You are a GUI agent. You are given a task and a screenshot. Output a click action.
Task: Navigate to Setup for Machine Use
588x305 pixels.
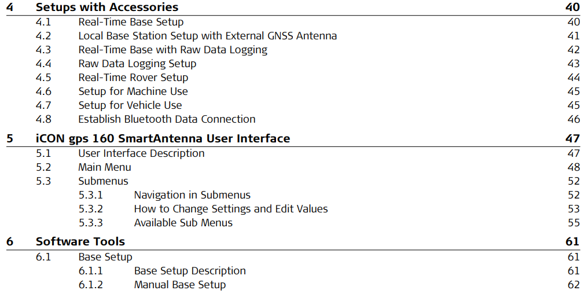(x=133, y=91)
